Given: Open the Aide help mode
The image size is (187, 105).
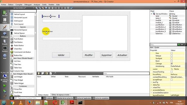Looking at the screenshot, I should tap(5, 56).
